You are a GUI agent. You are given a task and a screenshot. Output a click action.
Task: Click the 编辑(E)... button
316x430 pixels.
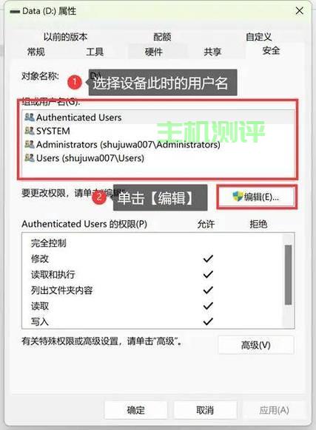tap(257, 197)
